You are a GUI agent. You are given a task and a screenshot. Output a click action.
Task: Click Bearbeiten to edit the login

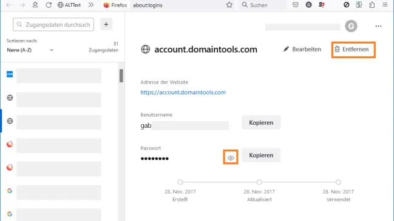[x=302, y=49]
